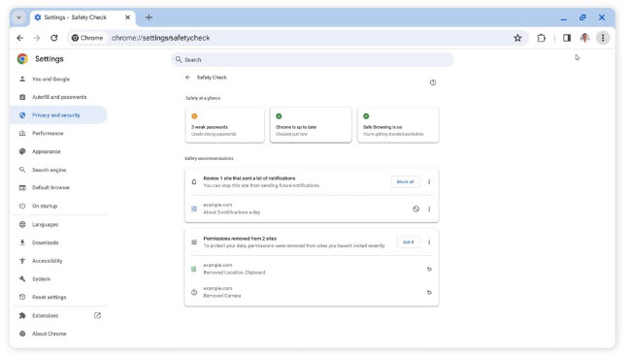Open the tab search dropdown arrow
Screen dimensions: 631x354
[x=18, y=17]
